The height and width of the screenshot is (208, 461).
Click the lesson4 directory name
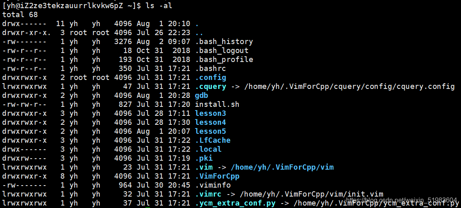click(x=210, y=122)
